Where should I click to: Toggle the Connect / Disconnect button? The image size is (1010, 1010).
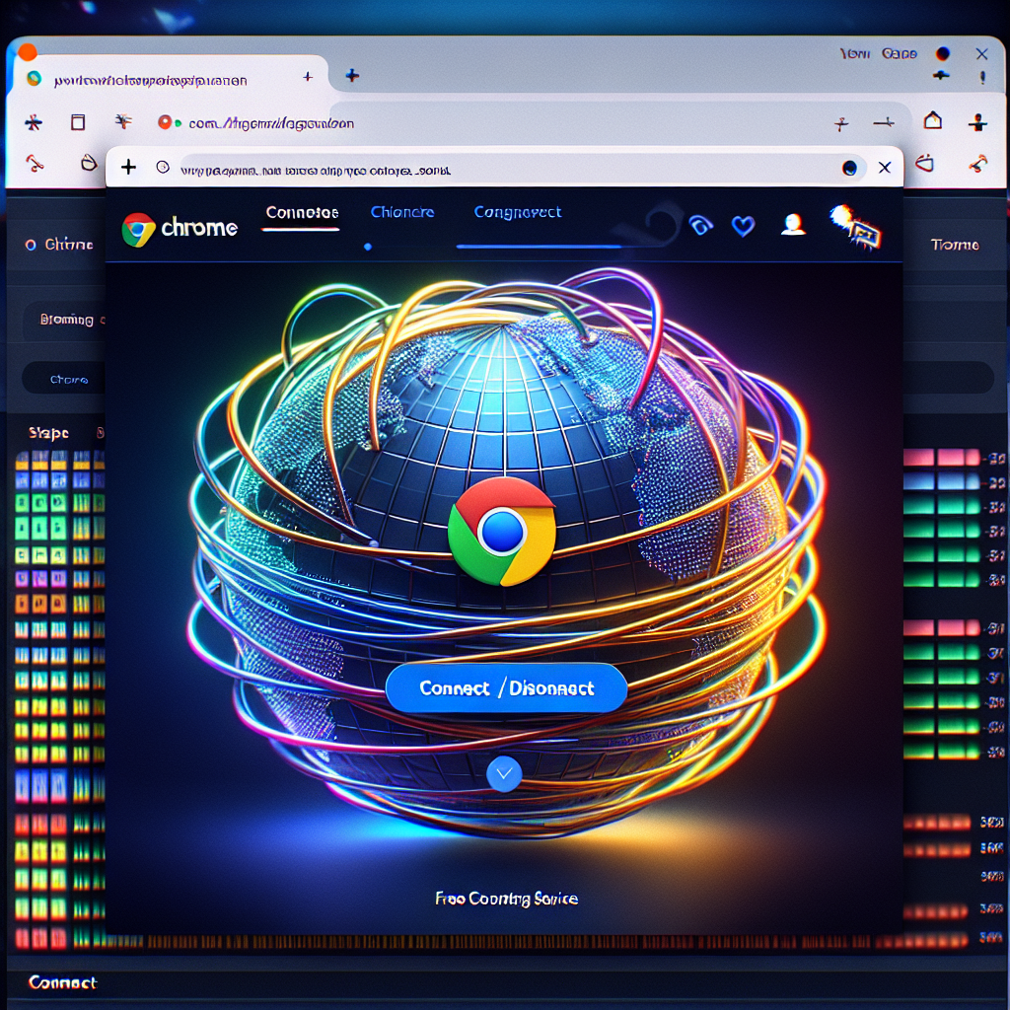506,687
